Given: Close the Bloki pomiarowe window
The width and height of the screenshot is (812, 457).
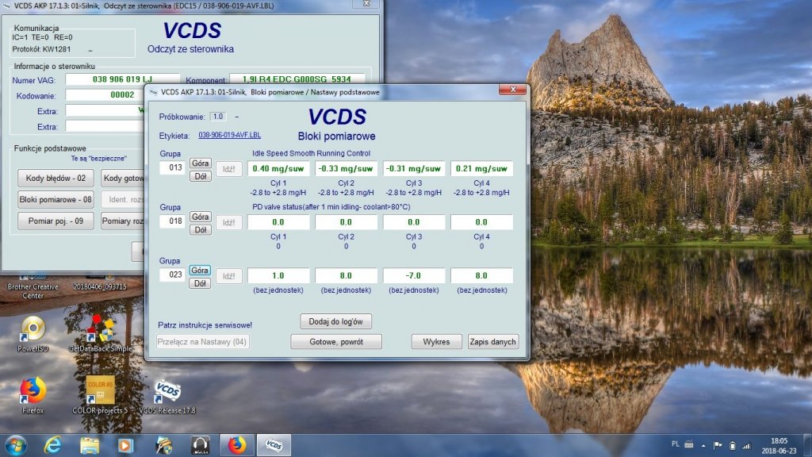Looking at the screenshot, I should [x=513, y=90].
